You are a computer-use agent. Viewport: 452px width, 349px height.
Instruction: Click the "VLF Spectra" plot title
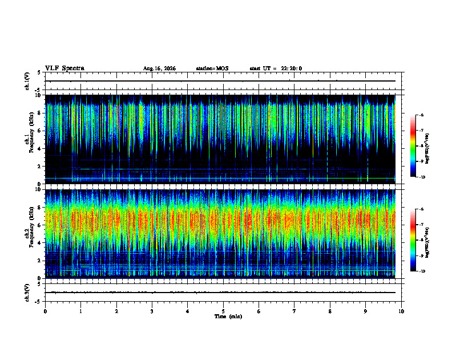64,68
